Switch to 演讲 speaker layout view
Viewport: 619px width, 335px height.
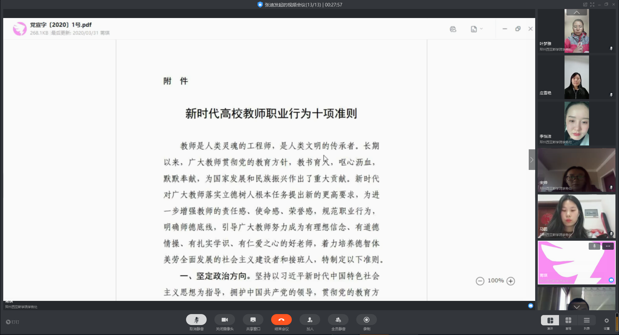550,320
